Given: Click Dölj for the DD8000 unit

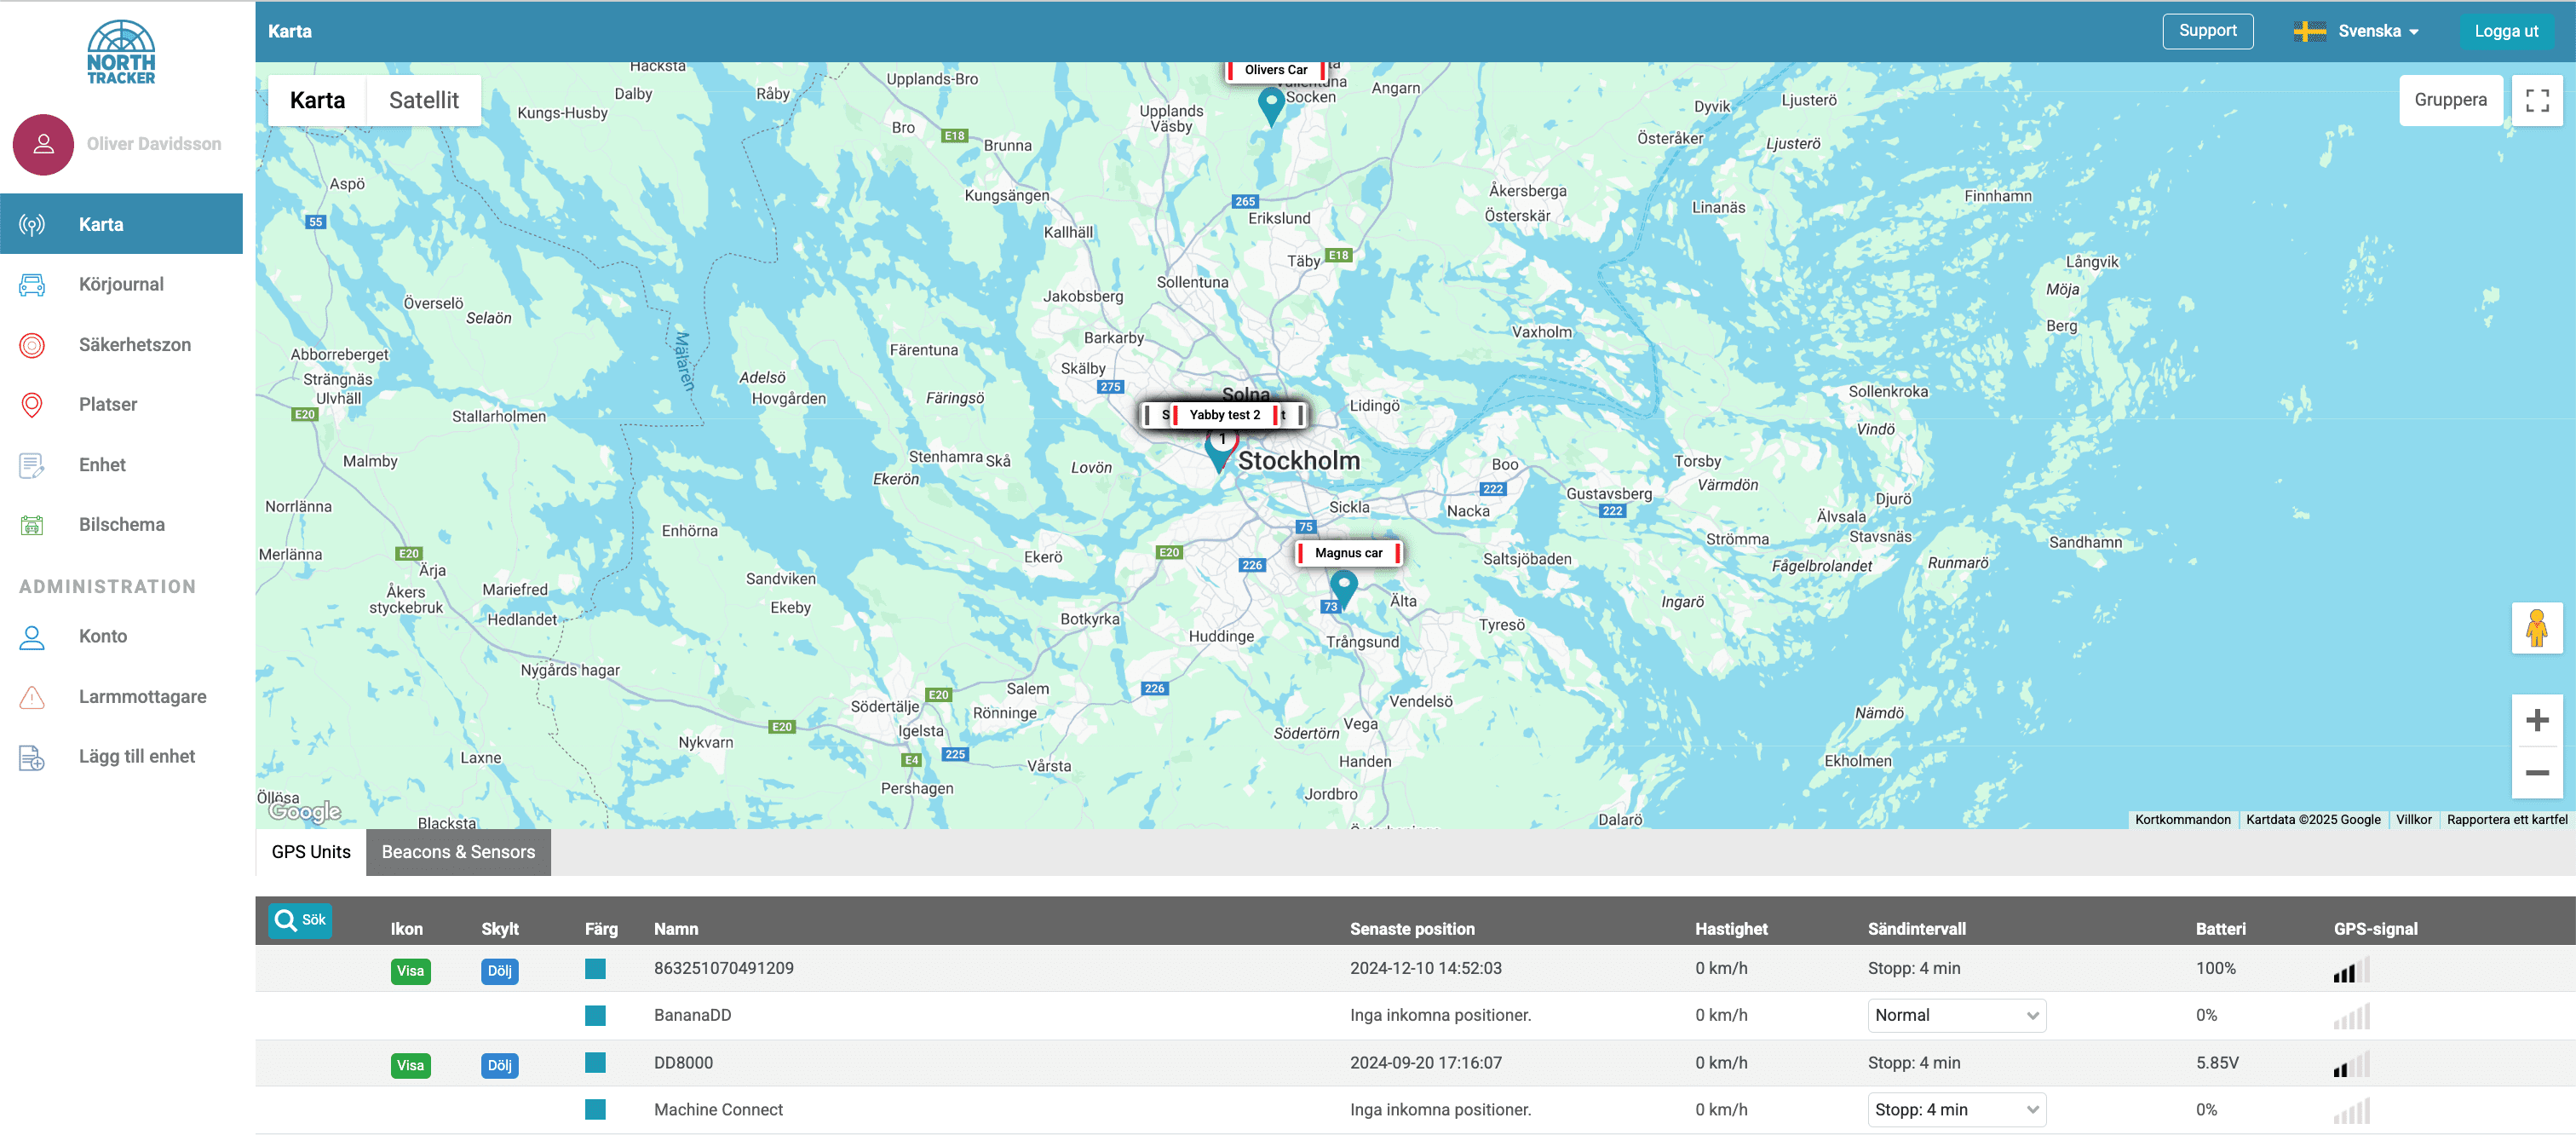Looking at the screenshot, I should click(x=499, y=1065).
